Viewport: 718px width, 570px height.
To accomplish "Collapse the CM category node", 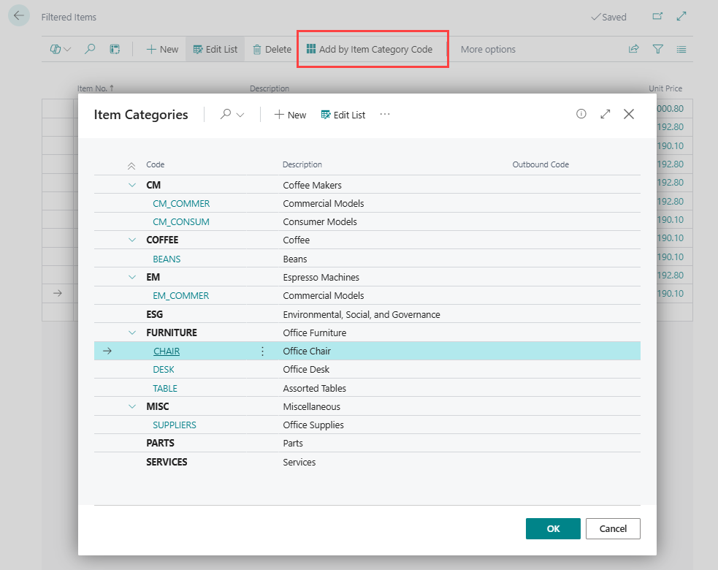I will pos(132,185).
